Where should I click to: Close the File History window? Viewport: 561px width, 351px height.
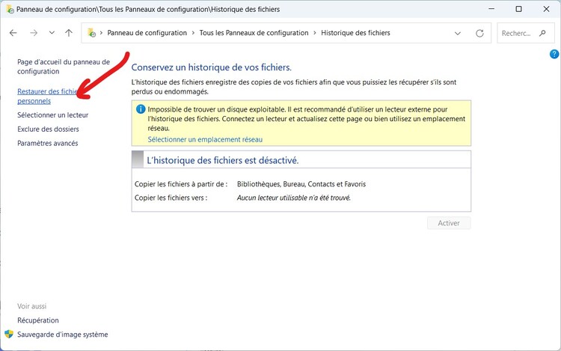tap(546, 9)
